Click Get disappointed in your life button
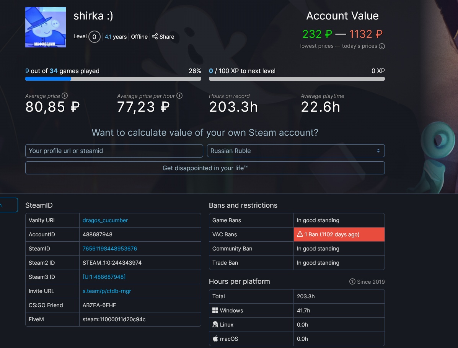Image resolution: width=458 pixels, height=348 pixels. [x=205, y=168]
